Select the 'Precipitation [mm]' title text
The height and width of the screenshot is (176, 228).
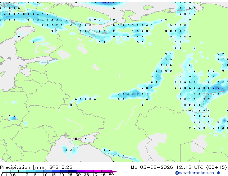pyautogui.click(x=23, y=167)
